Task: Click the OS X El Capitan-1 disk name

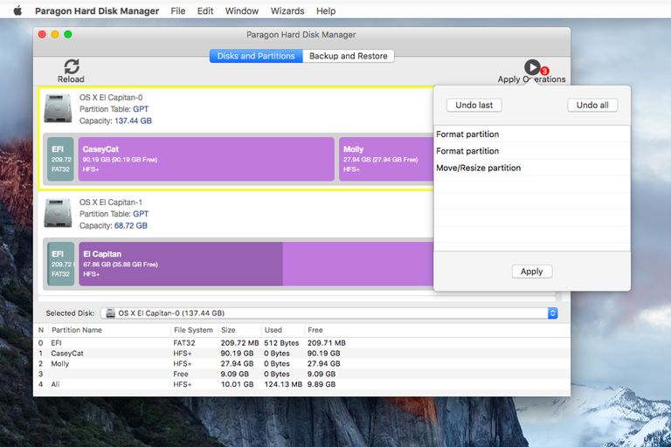Action: click(111, 202)
